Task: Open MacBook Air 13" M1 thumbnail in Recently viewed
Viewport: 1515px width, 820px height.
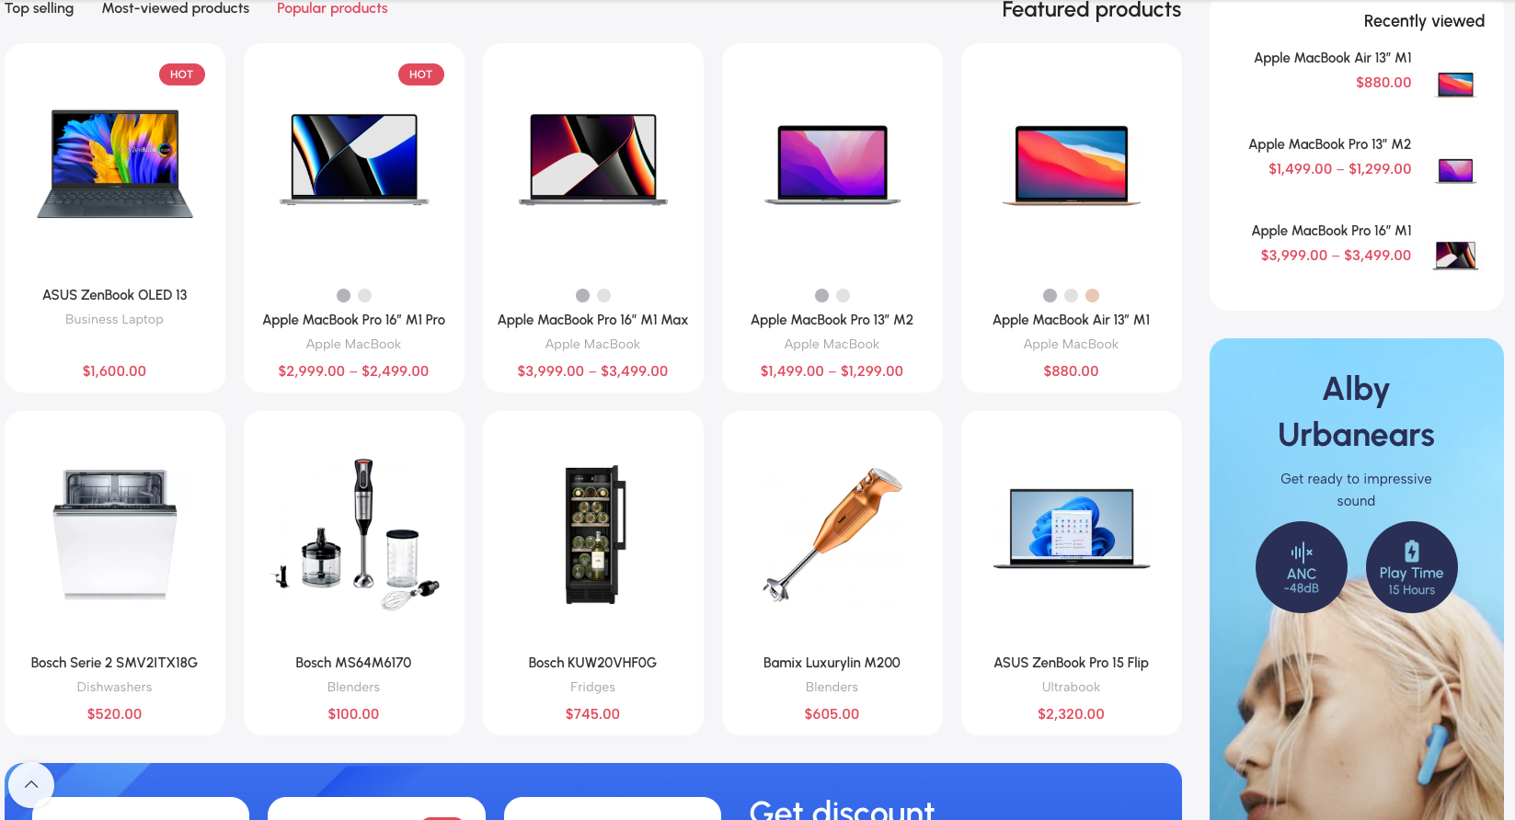Action: point(1456,85)
